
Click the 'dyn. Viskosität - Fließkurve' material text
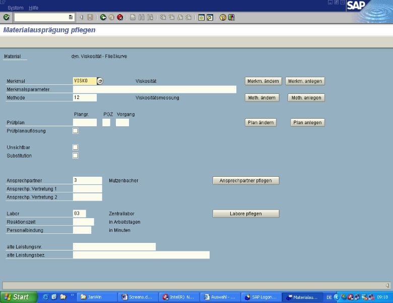[99, 56]
